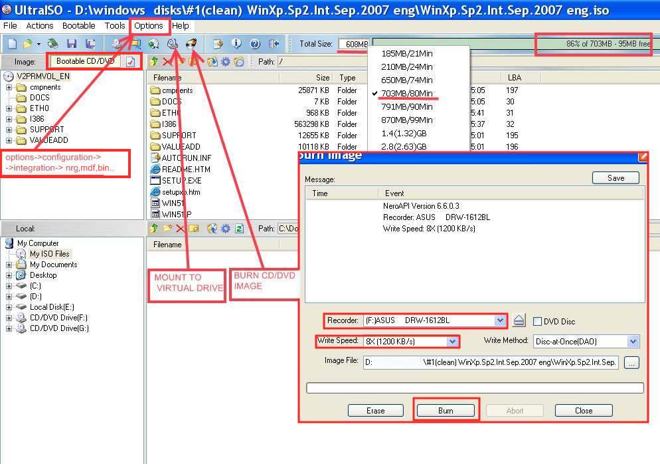
Task: Click the boot information icon beside Bootable CD/DVD
Action: coord(131,62)
